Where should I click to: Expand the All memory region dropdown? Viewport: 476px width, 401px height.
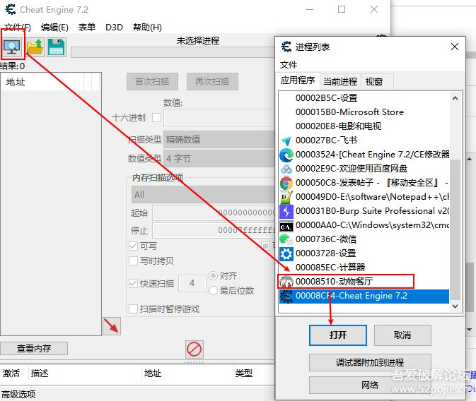(203, 194)
